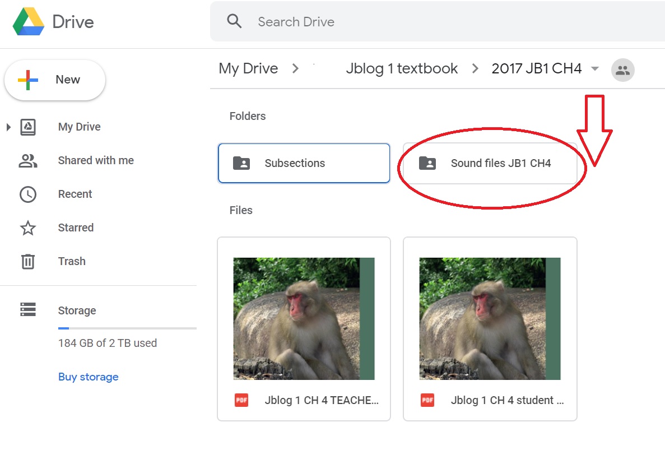Viewport: 665px width, 450px height.
Task: Click the colorful plus icon
Action: coord(28,80)
